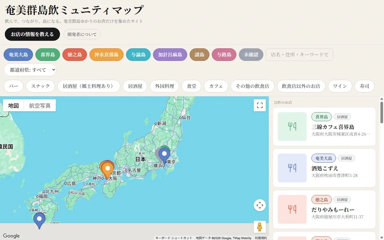Open the 開発者について page

(x=82, y=34)
